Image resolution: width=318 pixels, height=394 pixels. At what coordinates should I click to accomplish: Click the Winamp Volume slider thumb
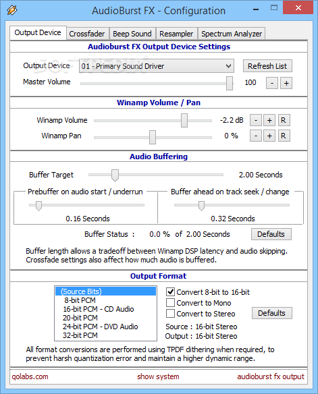[184, 120]
